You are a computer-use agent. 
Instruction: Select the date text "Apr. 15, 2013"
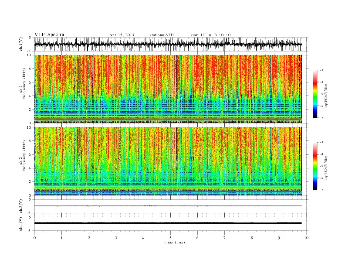click(122, 35)
